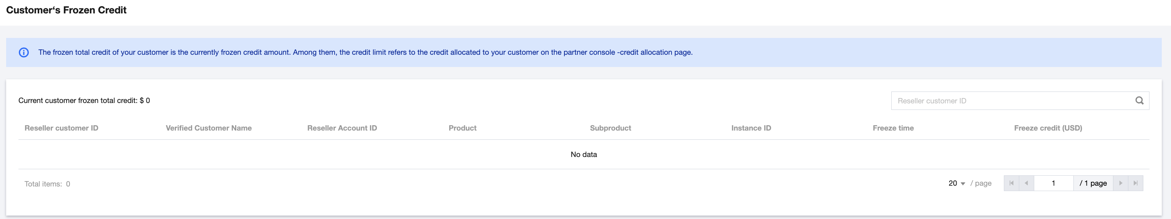Jump to the last page of results

[1136, 183]
